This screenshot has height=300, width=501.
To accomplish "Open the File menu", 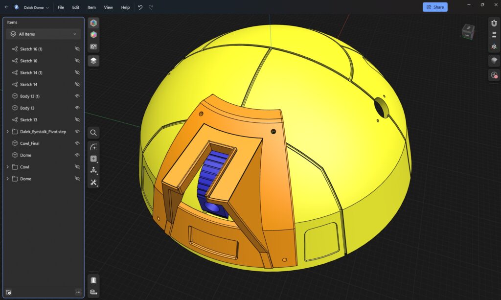I will [61, 7].
